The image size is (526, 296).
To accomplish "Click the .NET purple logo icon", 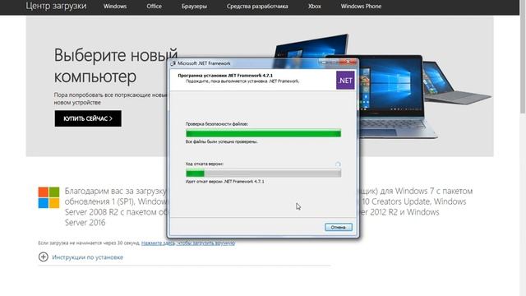I will tap(345, 81).
